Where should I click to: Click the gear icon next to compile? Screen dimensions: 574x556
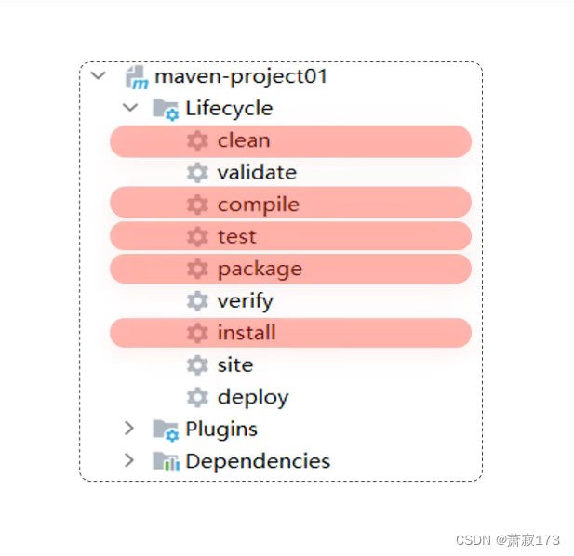(197, 205)
